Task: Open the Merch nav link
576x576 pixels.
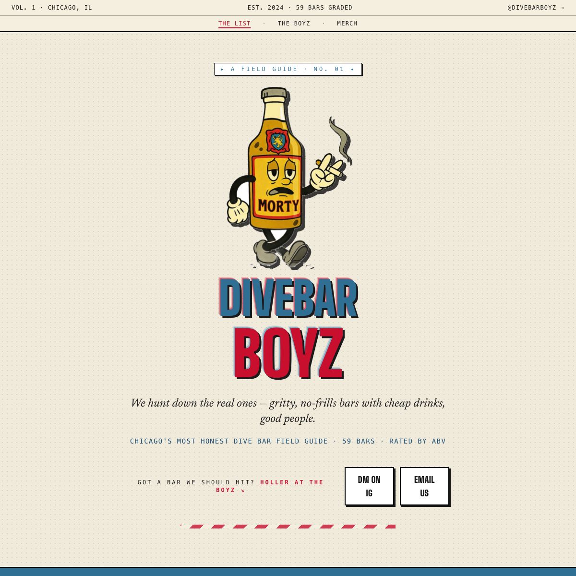Action: click(347, 24)
